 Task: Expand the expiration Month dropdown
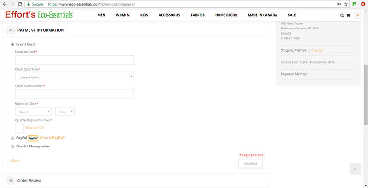coord(33,112)
